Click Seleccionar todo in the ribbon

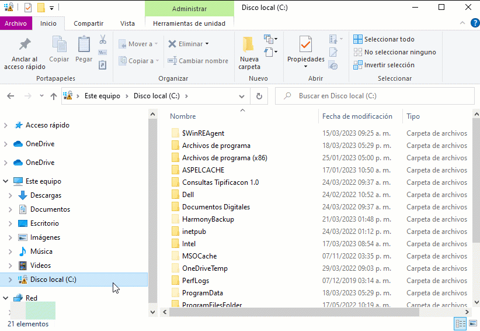click(x=389, y=39)
